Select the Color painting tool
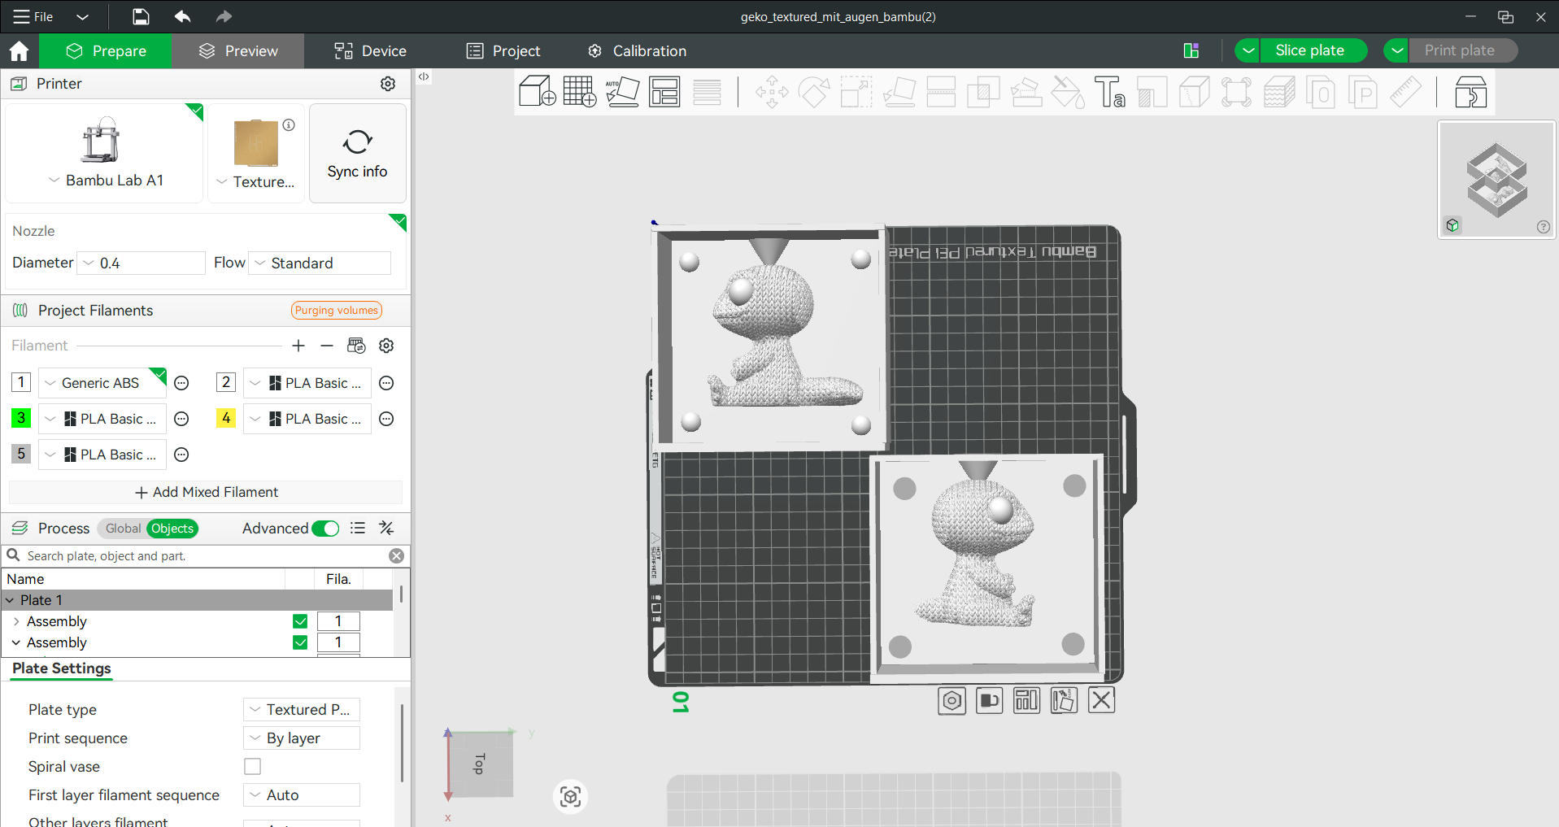The width and height of the screenshot is (1559, 827). pos(1068,92)
